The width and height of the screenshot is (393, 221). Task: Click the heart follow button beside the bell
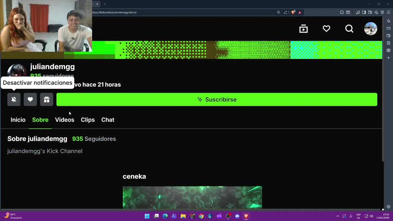(30, 99)
